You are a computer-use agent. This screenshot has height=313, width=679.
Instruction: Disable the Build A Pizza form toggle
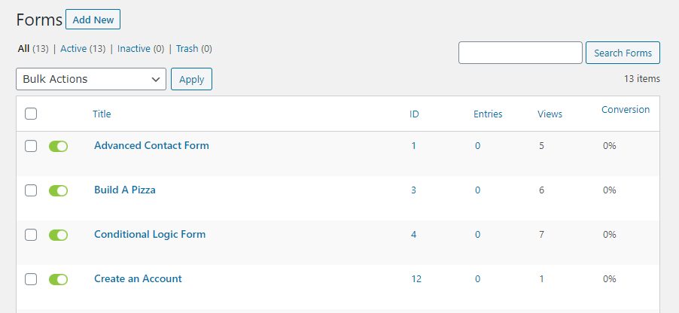59,190
